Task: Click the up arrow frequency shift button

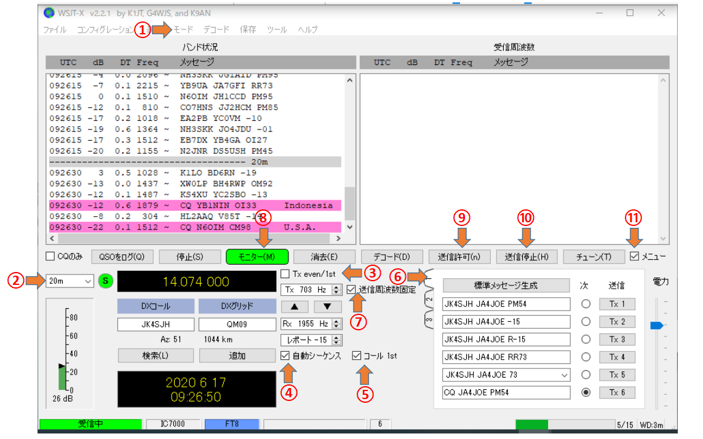Action: [x=295, y=306]
